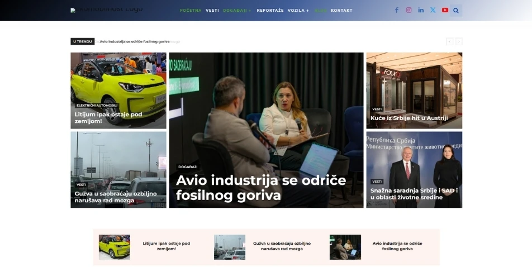Screen dimensions: 532x267
Task: Open the Instagram profile icon
Action: (408, 10)
